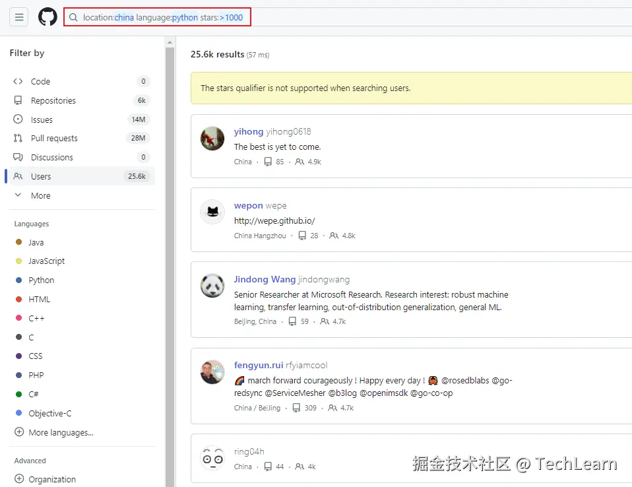This screenshot has height=487, width=632.
Task: Go to GitHub home via Octocat logo
Action: click(x=47, y=17)
